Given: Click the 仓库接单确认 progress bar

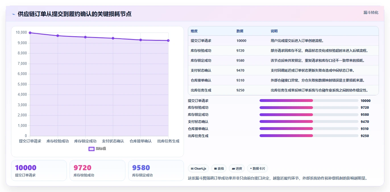Looking at the screenshot, I should 309,129.
